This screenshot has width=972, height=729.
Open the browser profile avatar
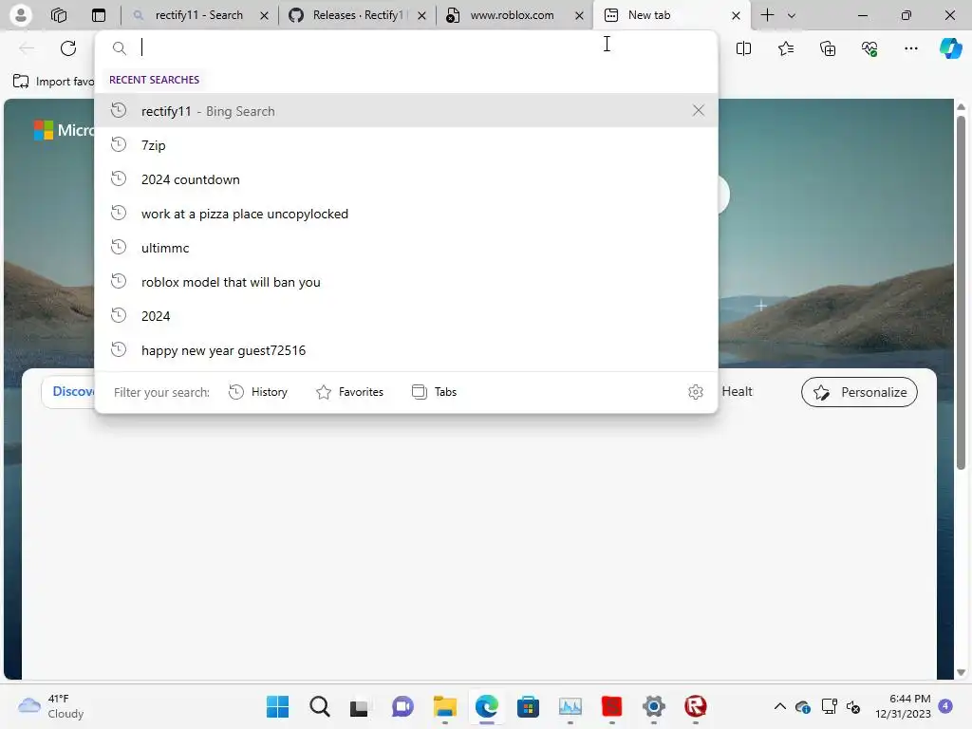point(21,15)
